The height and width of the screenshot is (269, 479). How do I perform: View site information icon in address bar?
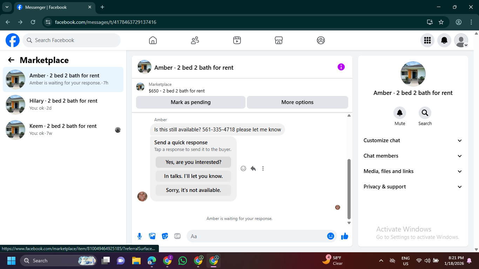48,22
